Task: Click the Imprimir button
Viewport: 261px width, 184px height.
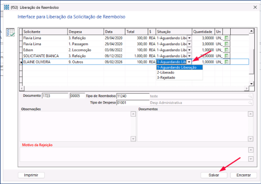Action: point(31,175)
